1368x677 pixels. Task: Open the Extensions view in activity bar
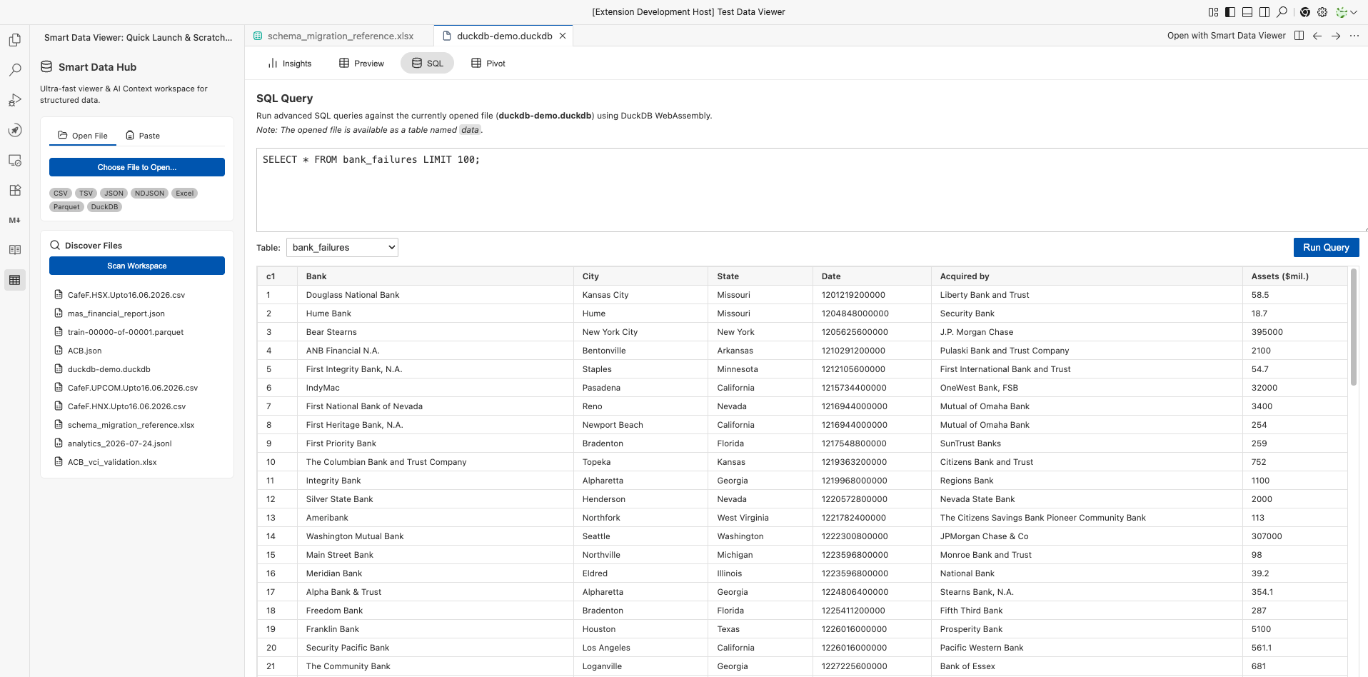coord(14,190)
